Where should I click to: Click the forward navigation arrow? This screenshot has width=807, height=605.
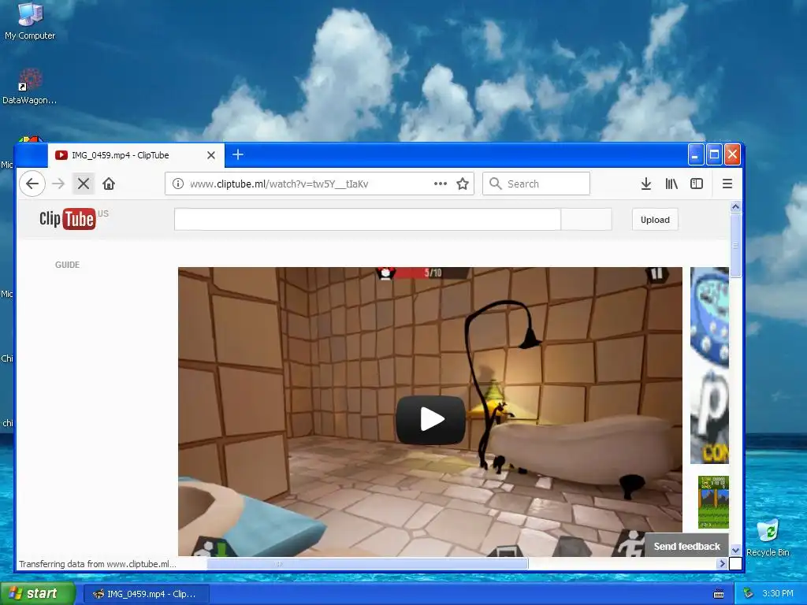click(58, 184)
